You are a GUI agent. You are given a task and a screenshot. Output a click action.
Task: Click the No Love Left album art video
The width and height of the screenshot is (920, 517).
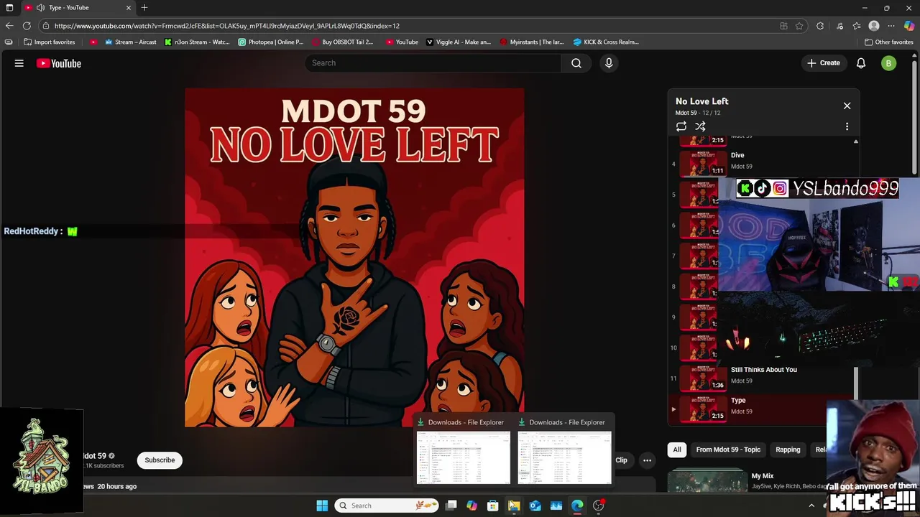tap(354, 257)
